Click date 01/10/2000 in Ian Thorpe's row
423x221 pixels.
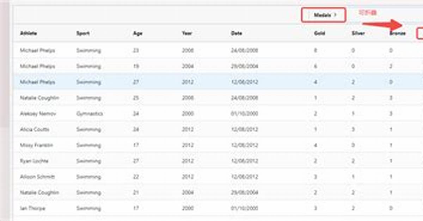(x=244, y=208)
